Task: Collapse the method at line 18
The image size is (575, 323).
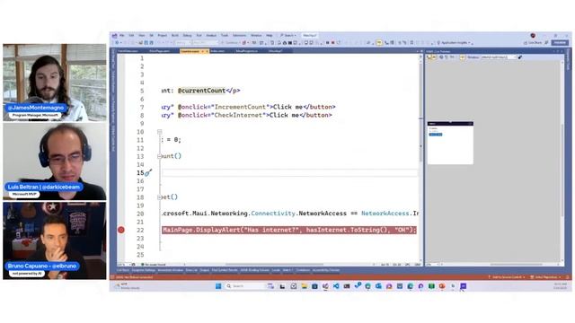Action: pos(160,197)
